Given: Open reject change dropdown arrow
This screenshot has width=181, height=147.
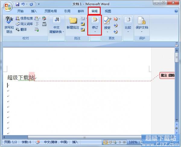Looking at the screenshot, I should [119, 19].
